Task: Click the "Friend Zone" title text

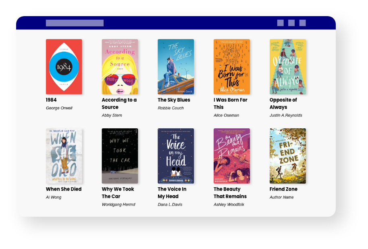Action: pos(283,189)
